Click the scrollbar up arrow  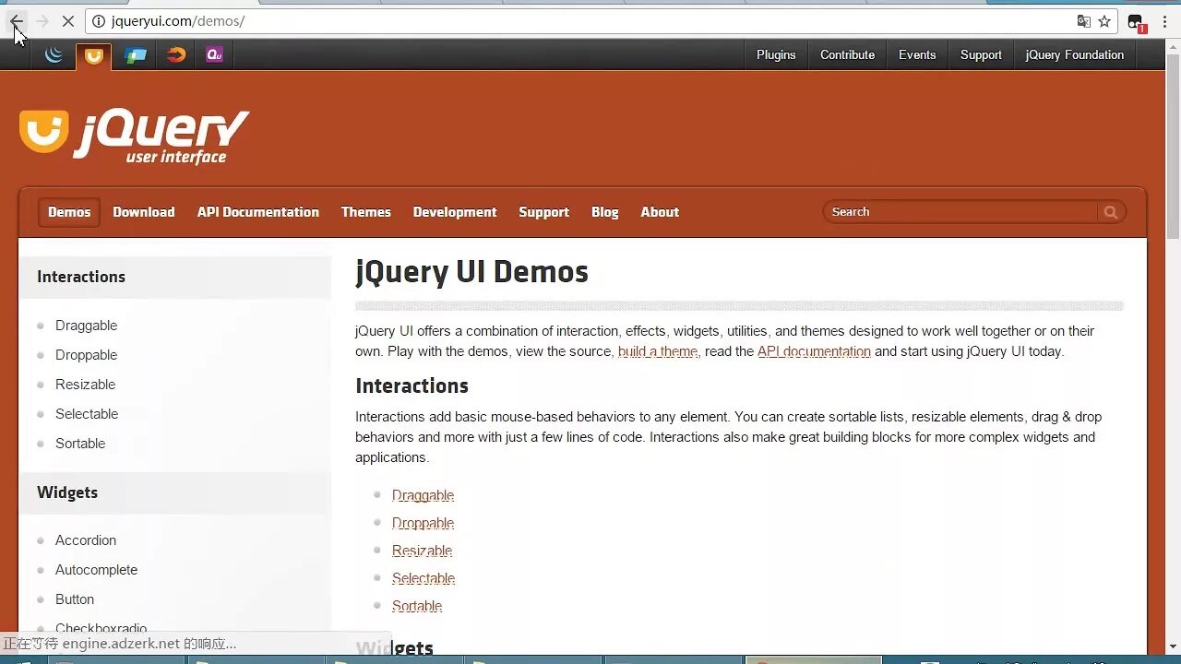[1173, 45]
